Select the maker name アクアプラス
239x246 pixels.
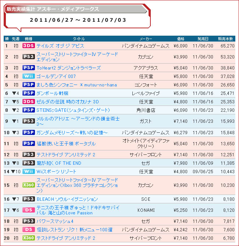tap(146, 68)
